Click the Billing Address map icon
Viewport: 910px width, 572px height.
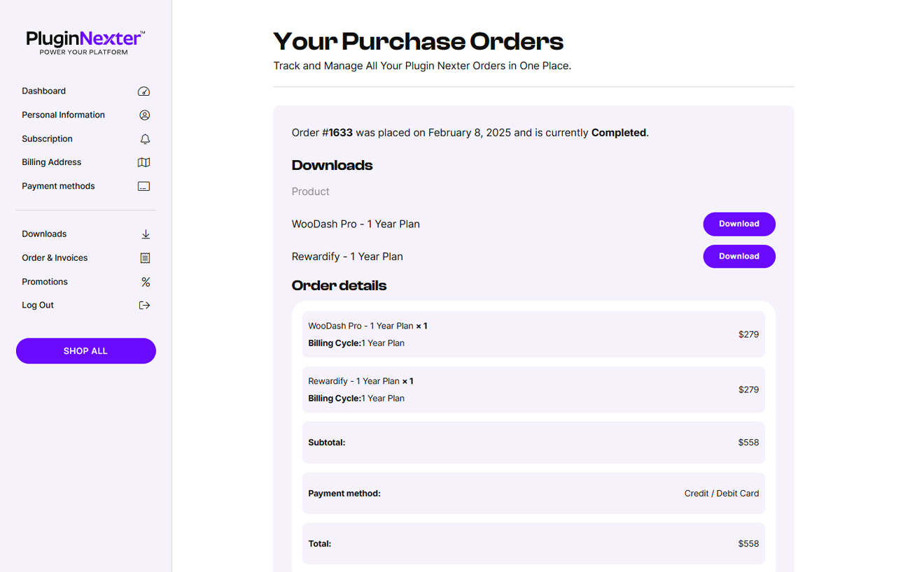(x=144, y=162)
